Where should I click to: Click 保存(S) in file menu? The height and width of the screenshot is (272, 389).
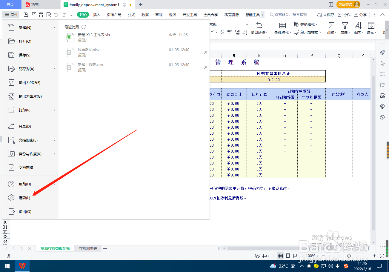[30, 55]
